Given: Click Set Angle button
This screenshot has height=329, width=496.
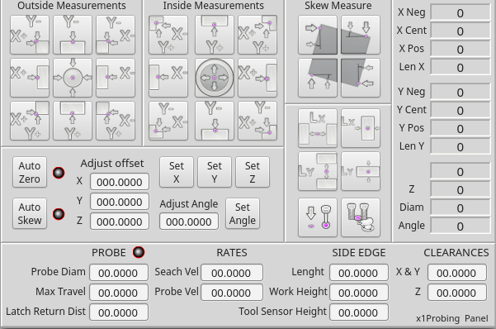Looking at the screenshot, I should pyautogui.click(x=243, y=213).
